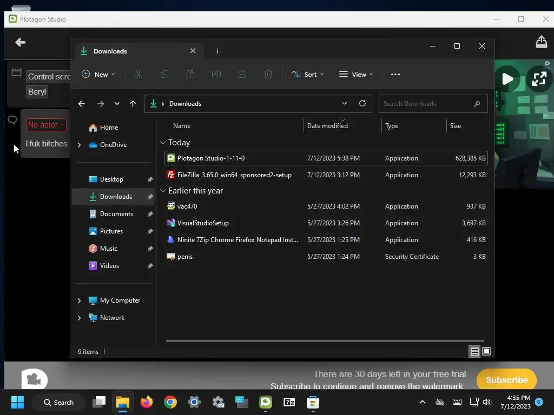
Task: Click the Copy icon in Explorer toolbar
Action: click(164, 74)
